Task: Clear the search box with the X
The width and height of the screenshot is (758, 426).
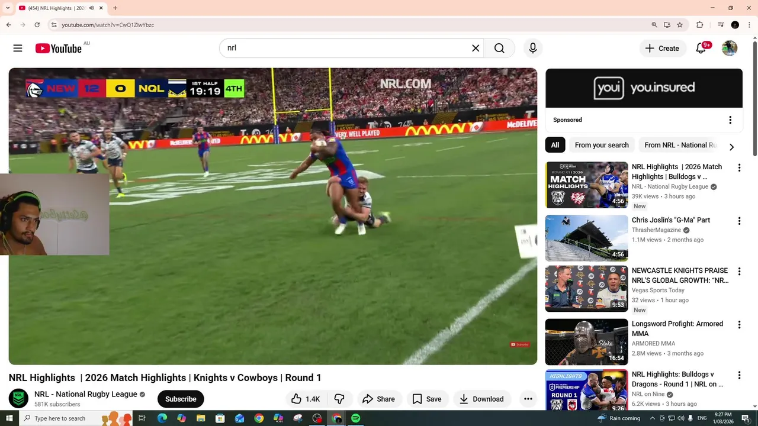Action: tap(476, 49)
